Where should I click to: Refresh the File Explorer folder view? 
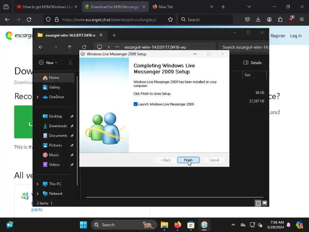coord(84,47)
